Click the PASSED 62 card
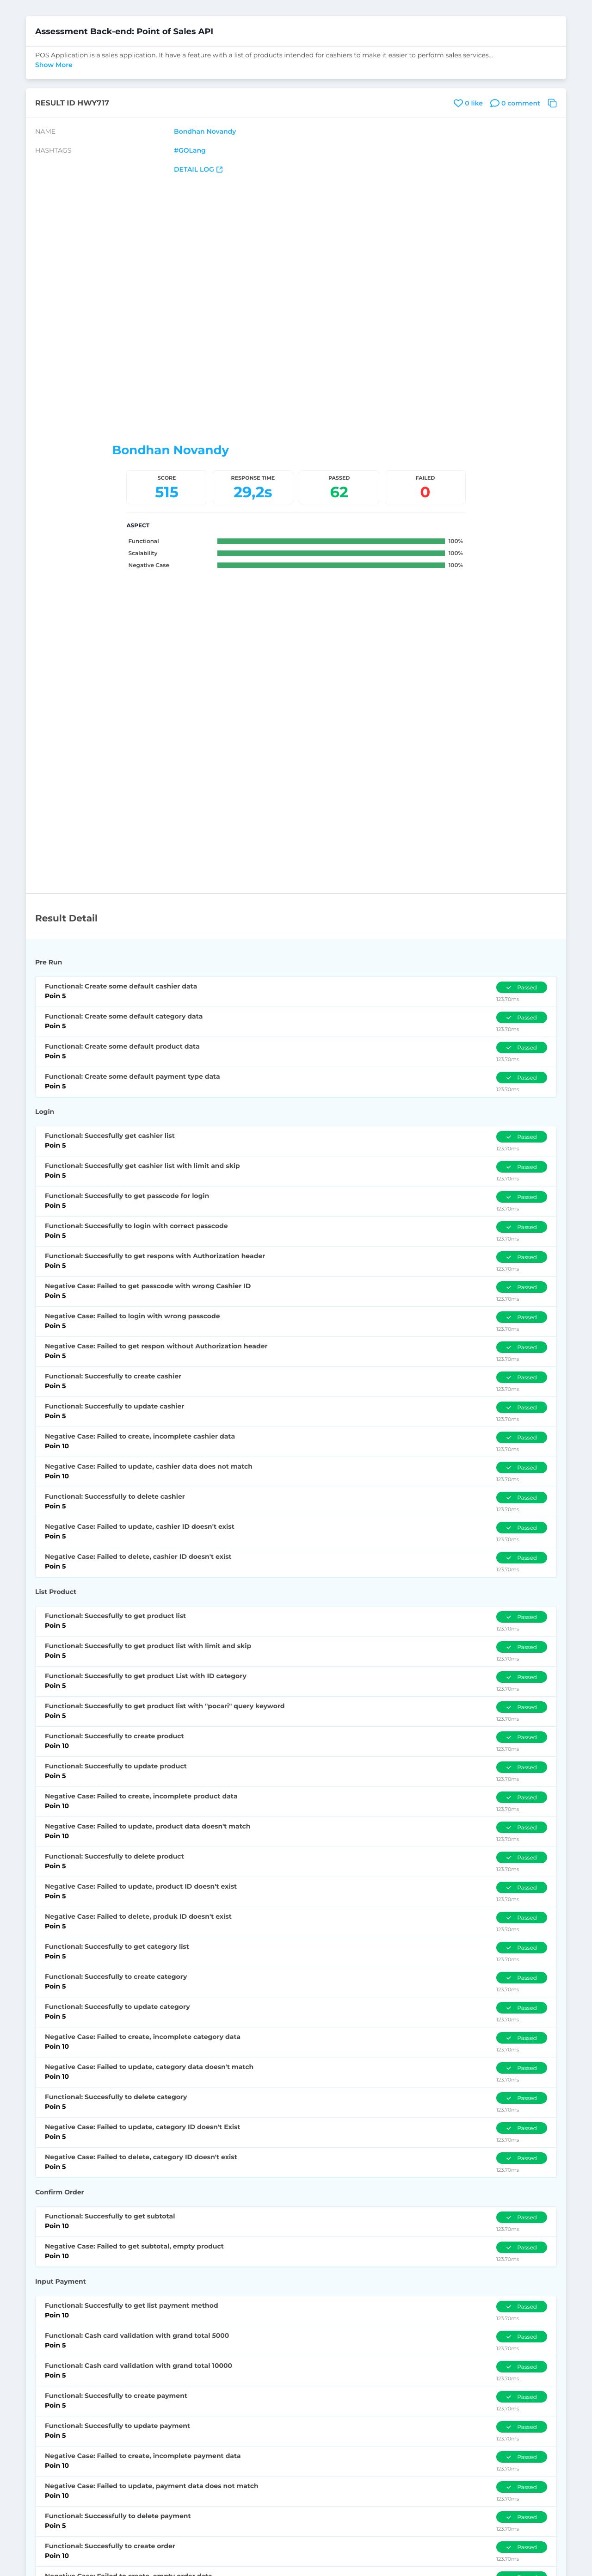592x2576 pixels. pyautogui.click(x=339, y=487)
